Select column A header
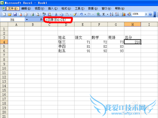The width and height of the screenshot is (158, 118). point(16,24)
